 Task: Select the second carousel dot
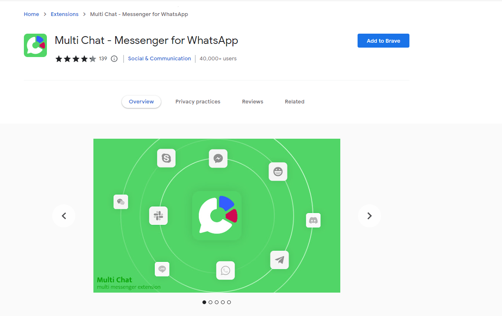click(210, 302)
